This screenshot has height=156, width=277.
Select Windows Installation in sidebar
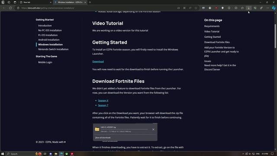[50, 45]
